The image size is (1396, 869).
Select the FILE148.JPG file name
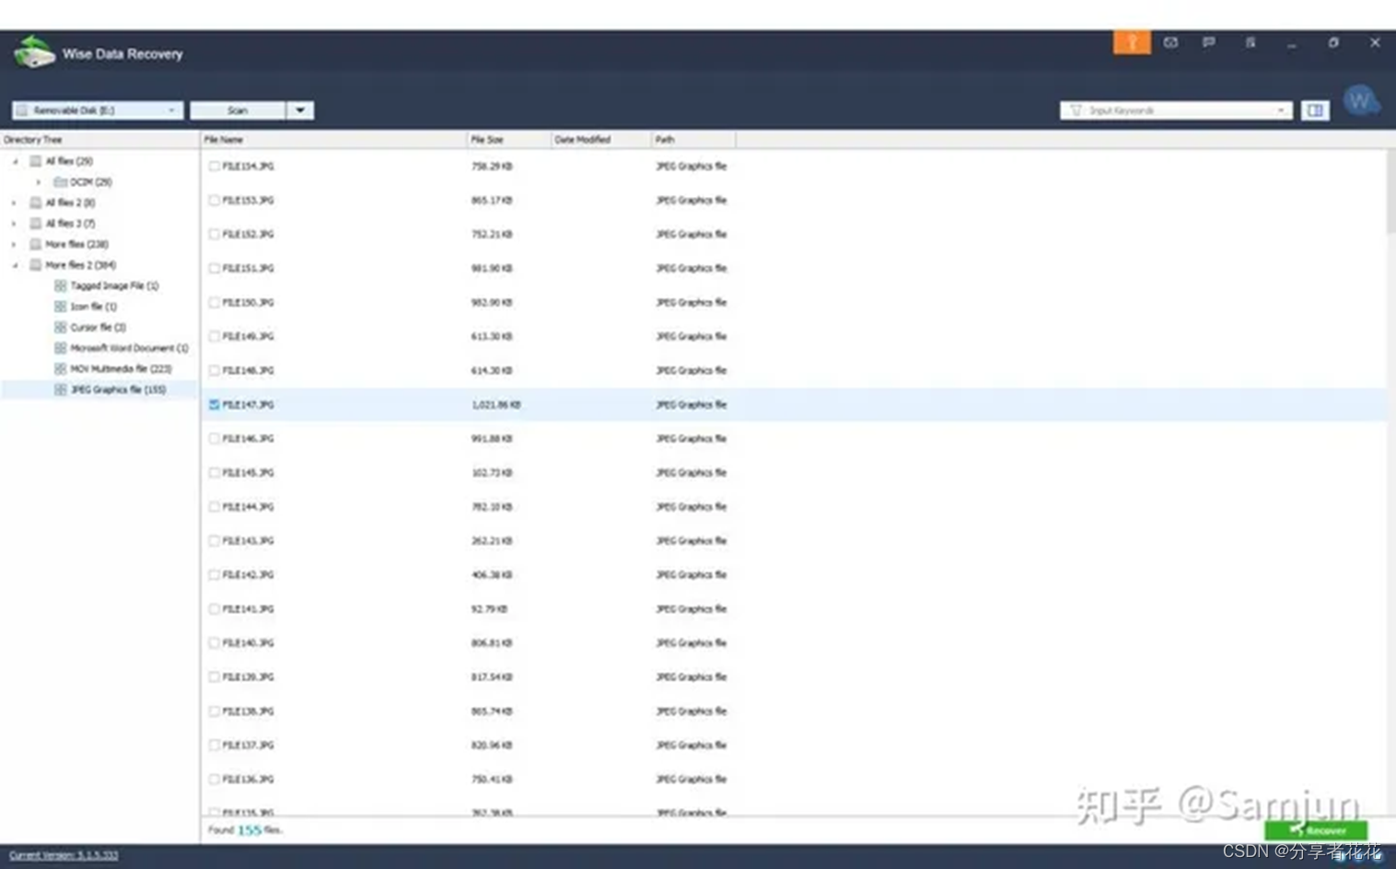tap(248, 371)
